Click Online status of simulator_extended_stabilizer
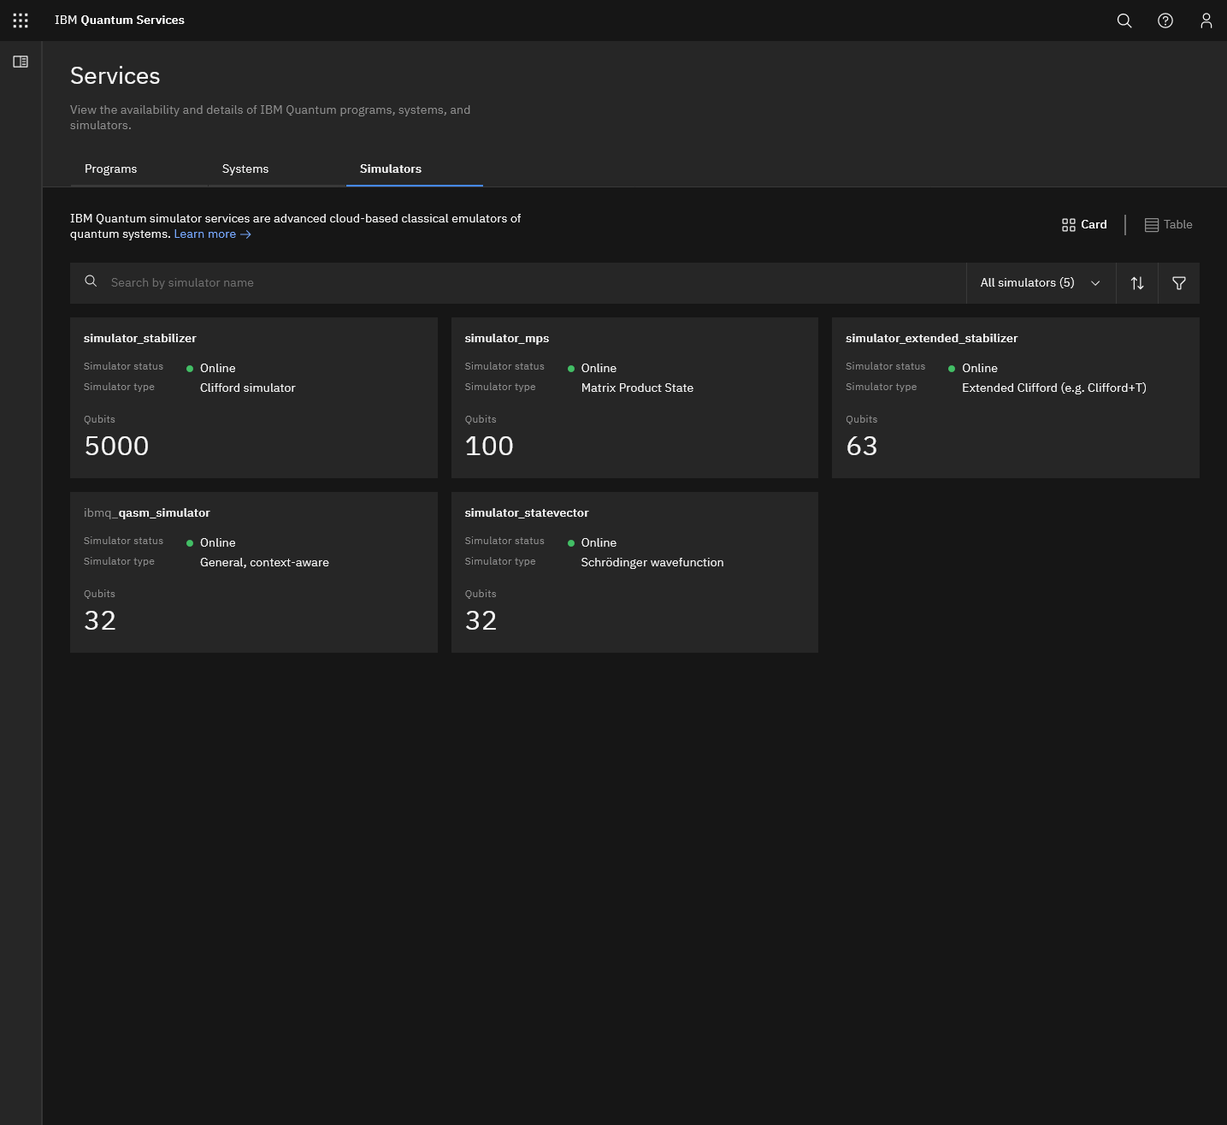 [980, 369]
